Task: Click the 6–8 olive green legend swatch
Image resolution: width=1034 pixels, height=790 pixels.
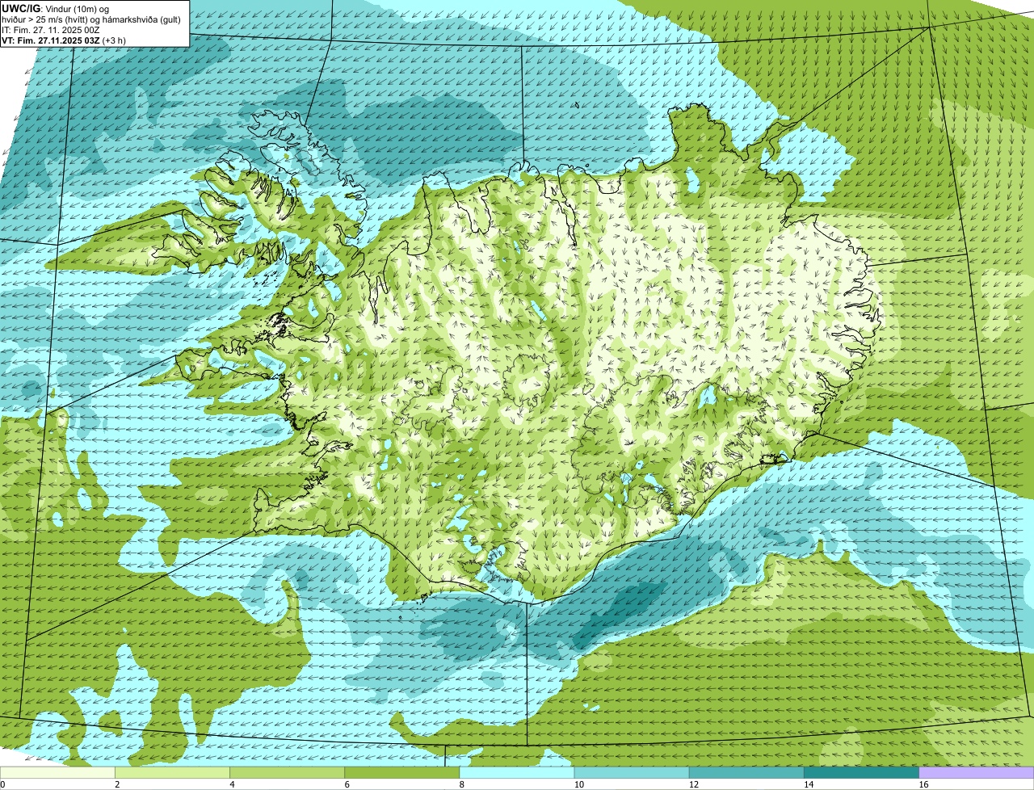Action: (x=402, y=773)
